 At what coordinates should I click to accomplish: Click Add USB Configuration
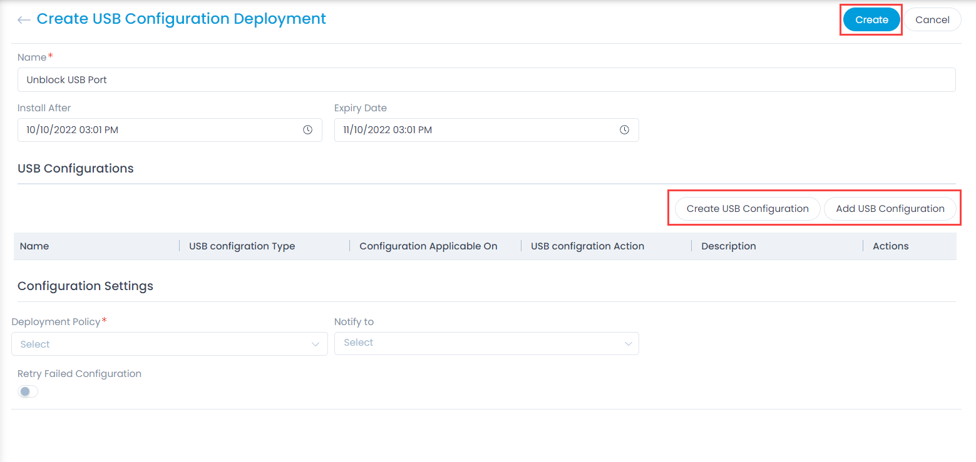pyautogui.click(x=890, y=208)
